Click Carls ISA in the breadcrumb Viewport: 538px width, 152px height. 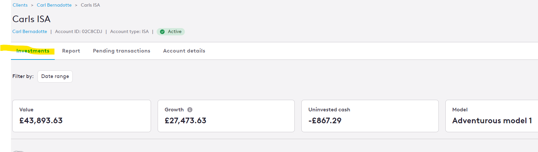pyautogui.click(x=90, y=5)
